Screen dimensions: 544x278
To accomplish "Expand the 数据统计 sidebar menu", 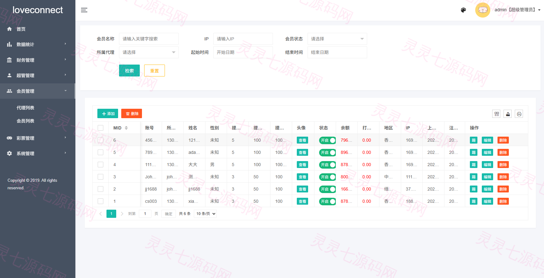I will [38, 44].
